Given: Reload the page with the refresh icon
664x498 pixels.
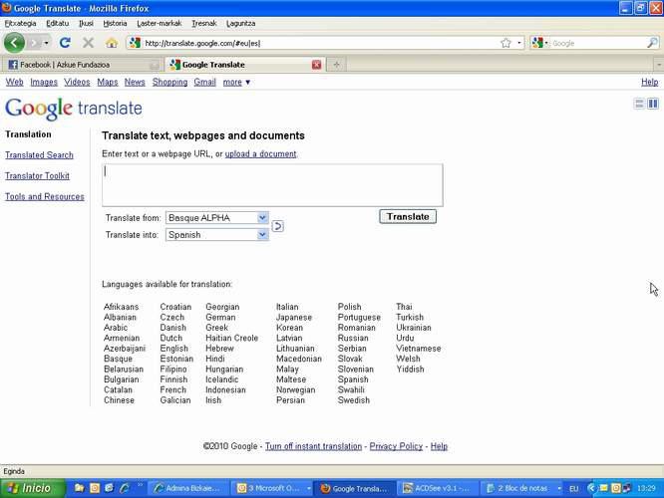Looking at the screenshot, I should pyautogui.click(x=65, y=42).
